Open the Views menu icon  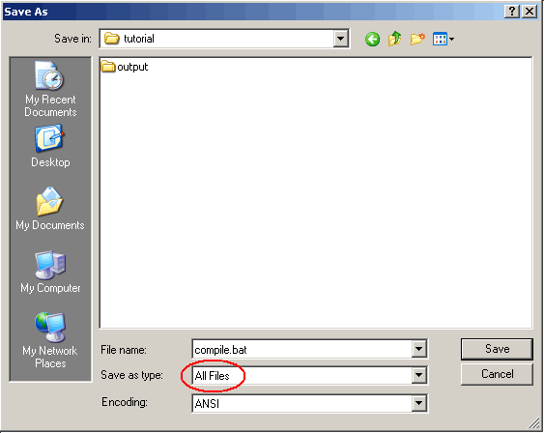(444, 39)
